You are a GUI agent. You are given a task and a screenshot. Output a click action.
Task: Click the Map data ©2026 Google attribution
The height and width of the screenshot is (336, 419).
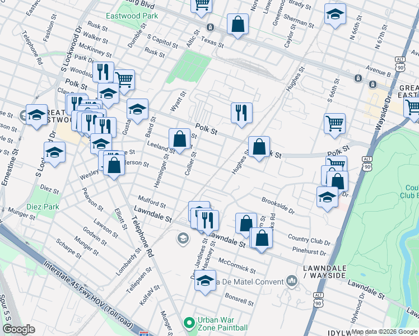tap(384, 332)
